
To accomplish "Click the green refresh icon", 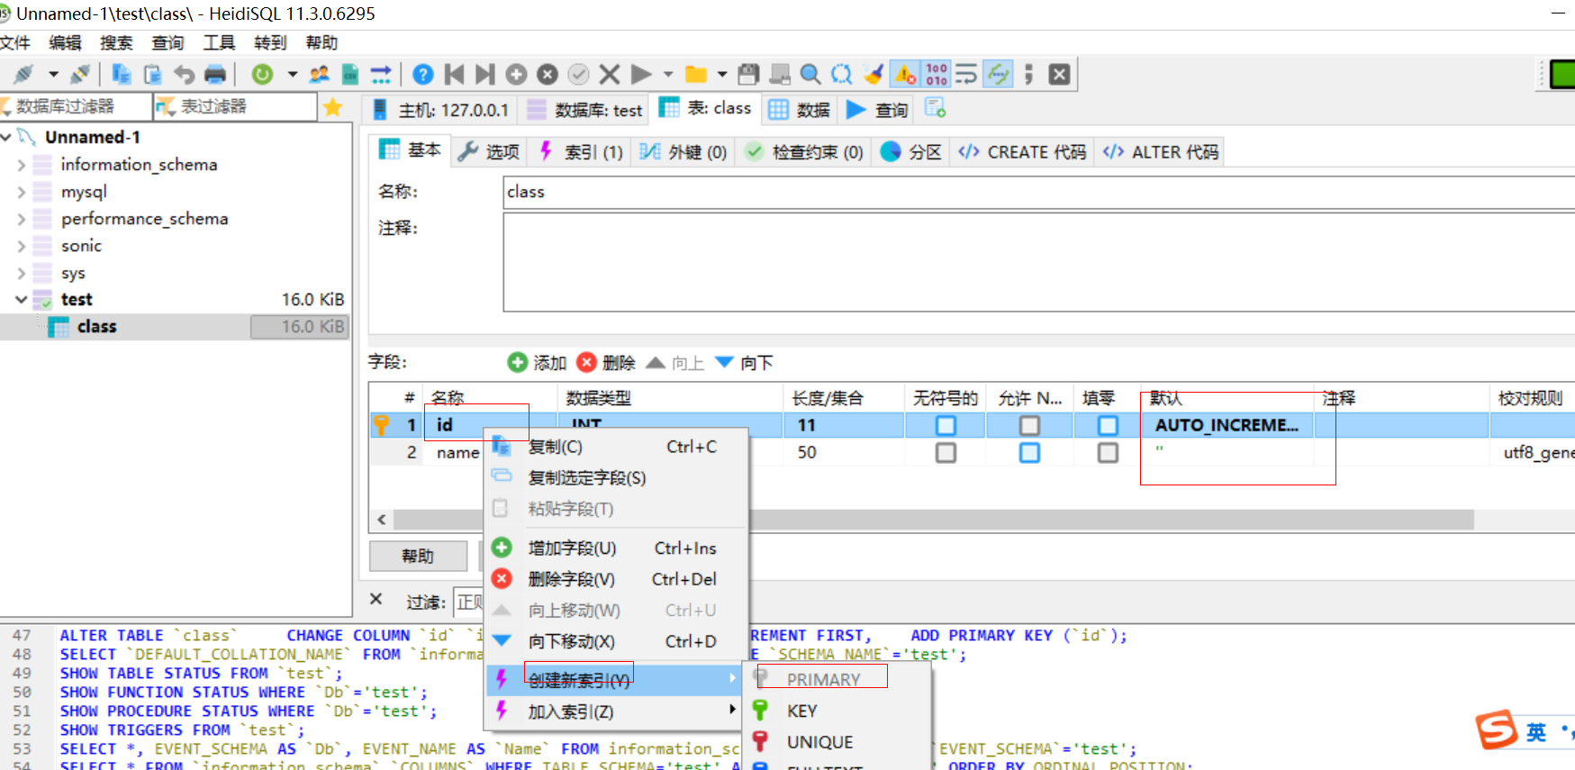I will [262, 74].
